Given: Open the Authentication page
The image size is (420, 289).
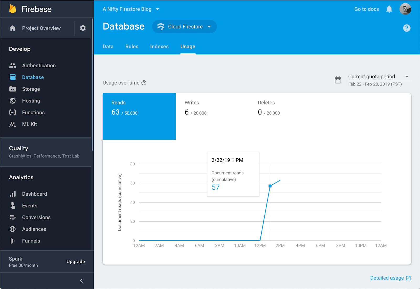Looking at the screenshot, I should click(39, 65).
